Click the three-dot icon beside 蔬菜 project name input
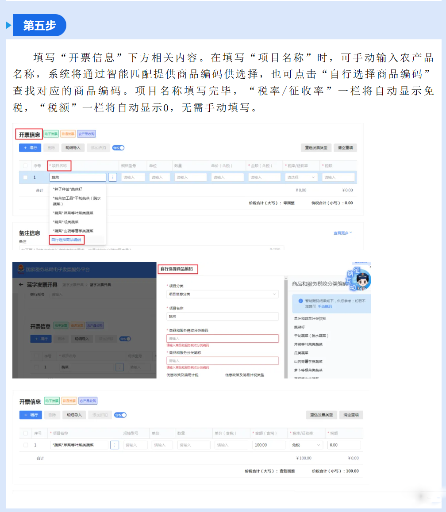 click(112, 177)
